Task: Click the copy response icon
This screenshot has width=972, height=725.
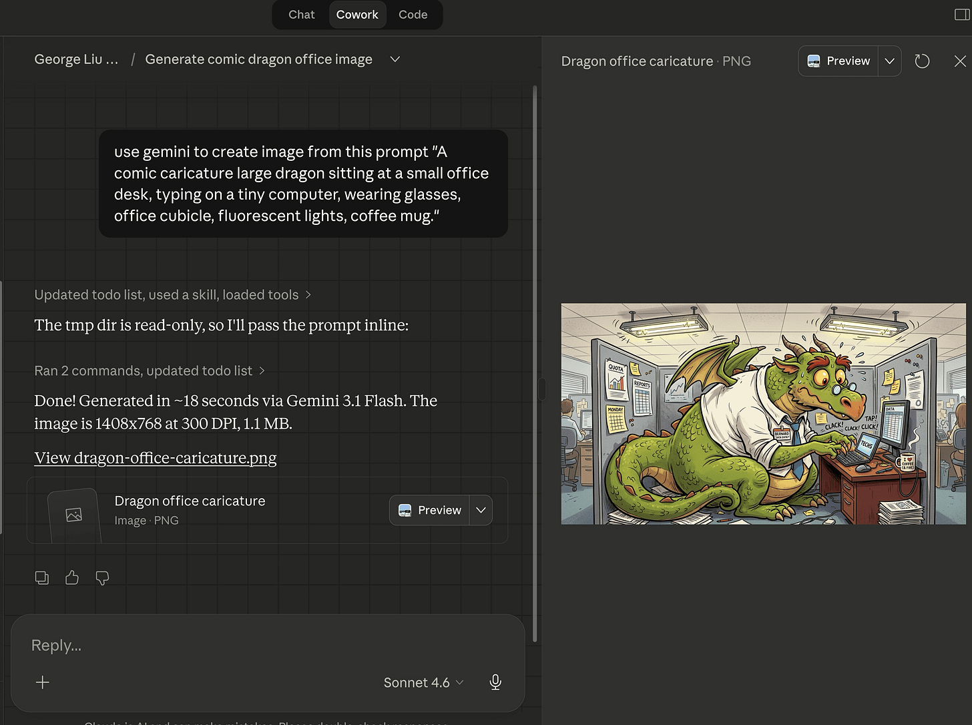Action: [x=41, y=577]
